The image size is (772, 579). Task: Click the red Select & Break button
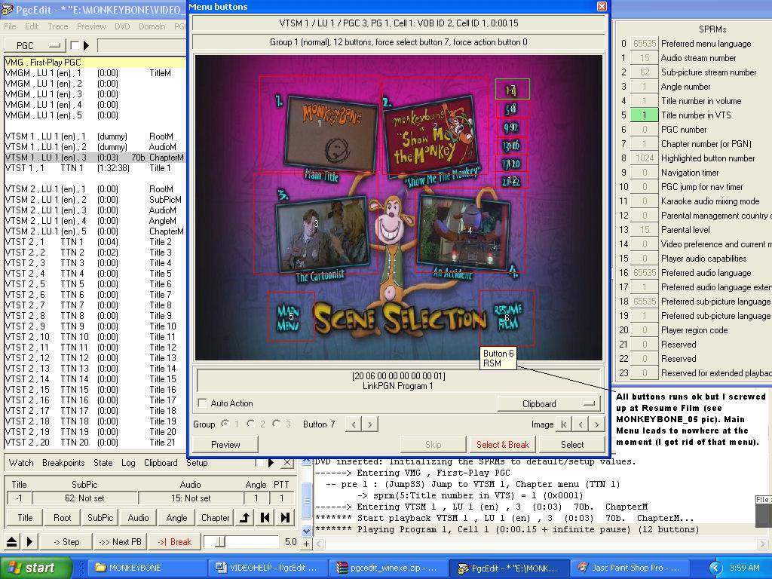(x=503, y=445)
